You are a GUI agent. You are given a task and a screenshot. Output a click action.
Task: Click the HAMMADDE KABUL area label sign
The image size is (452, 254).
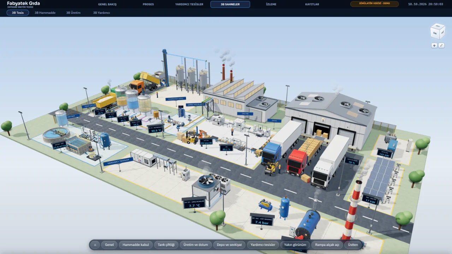(x=176, y=99)
